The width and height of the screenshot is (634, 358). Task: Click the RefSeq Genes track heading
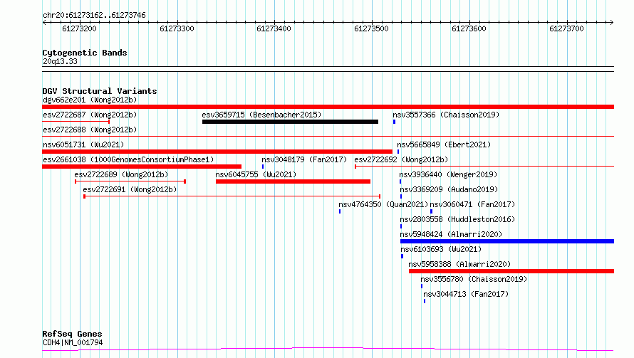(72, 335)
